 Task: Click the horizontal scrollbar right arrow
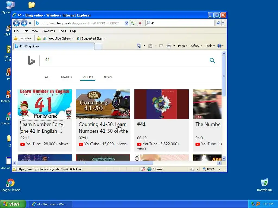[x=219, y=163]
